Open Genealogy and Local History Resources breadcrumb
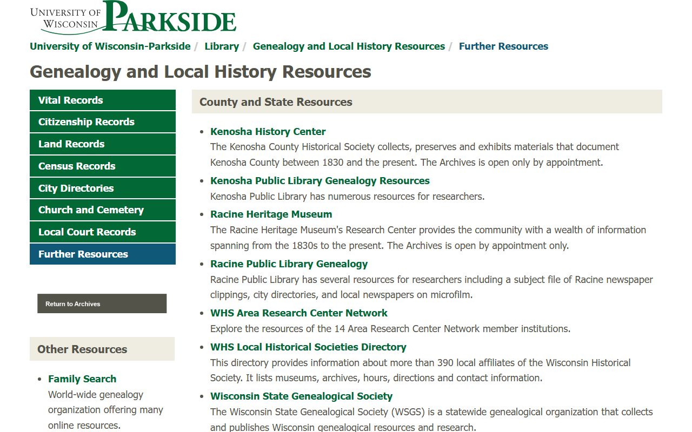692x432 pixels. [349, 46]
